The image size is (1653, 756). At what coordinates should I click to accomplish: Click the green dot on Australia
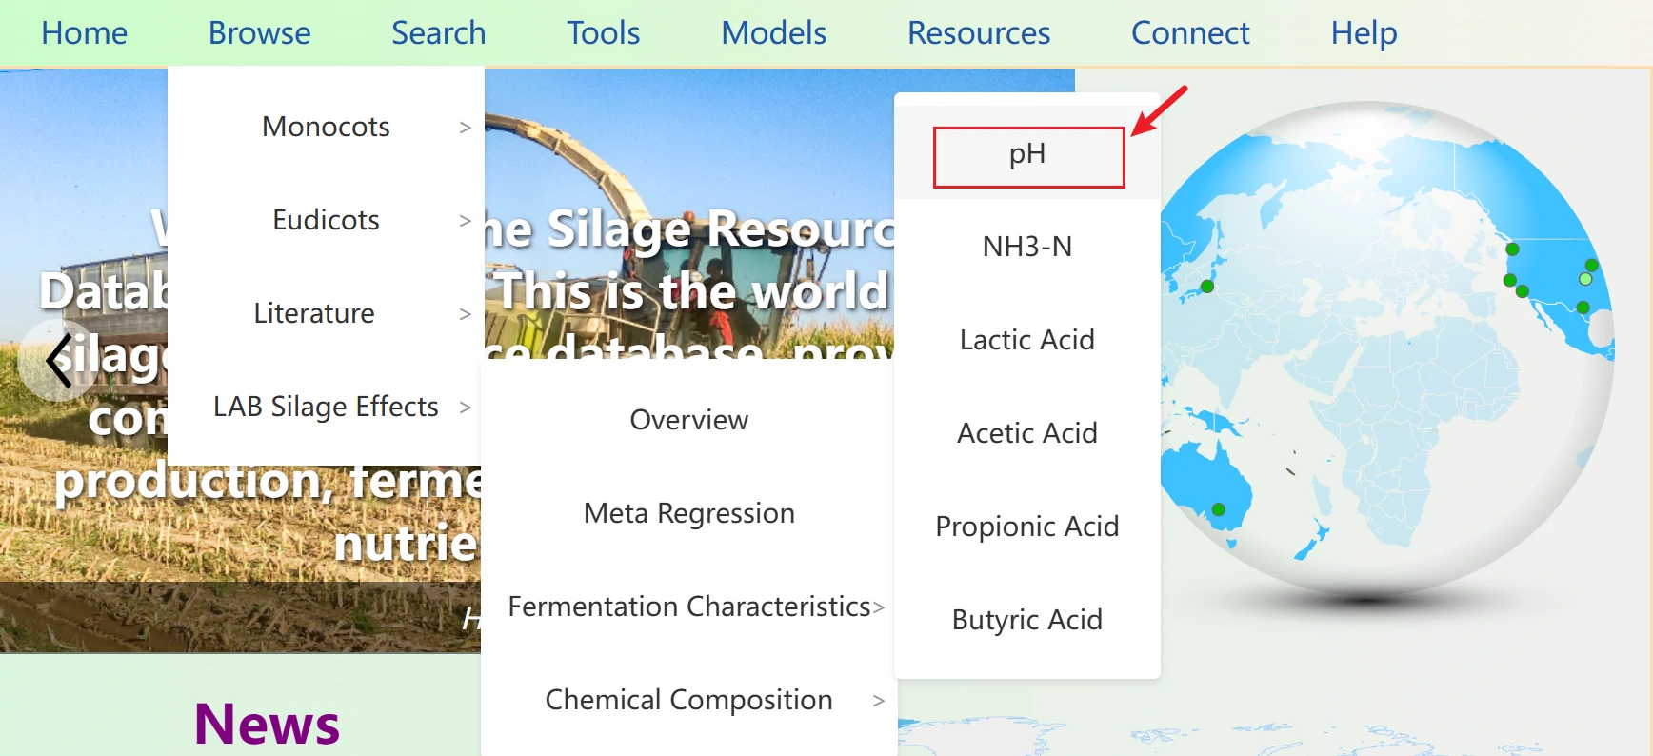click(x=1218, y=510)
